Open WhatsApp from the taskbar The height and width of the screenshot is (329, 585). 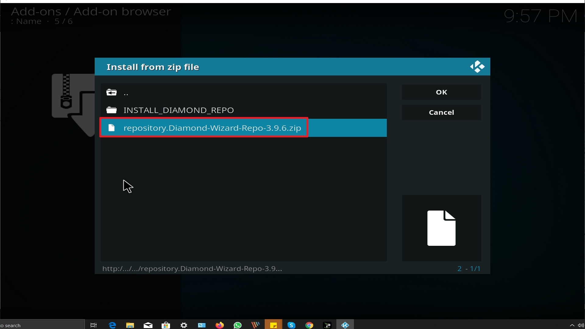pyautogui.click(x=237, y=325)
